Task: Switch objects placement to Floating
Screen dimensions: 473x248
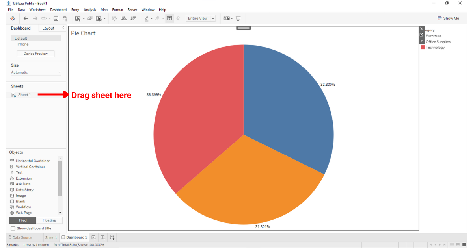Action: pyautogui.click(x=49, y=220)
